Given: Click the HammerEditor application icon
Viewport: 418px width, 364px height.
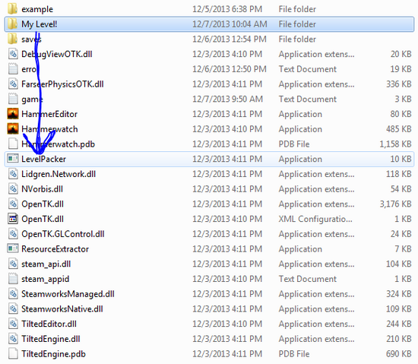Looking at the screenshot, I should [x=12, y=114].
